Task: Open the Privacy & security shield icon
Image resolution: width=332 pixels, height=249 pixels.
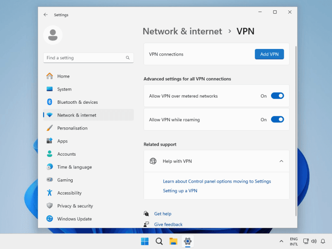Action: [49, 206]
